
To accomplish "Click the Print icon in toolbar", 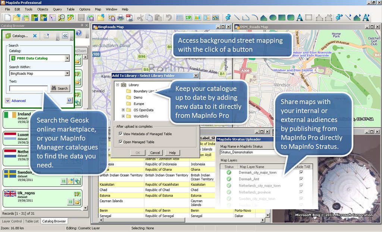I will tap(120, 18).
